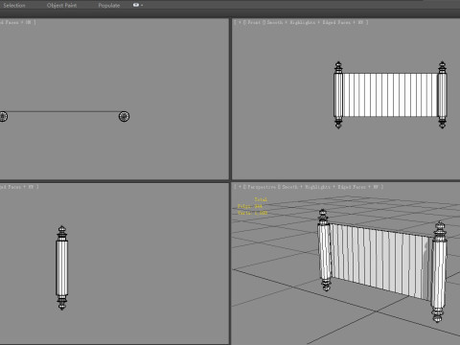Screen dimensions: 460x345
Task: Open the ribbon display options dropdown icon
Action: [x=138, y=5]
